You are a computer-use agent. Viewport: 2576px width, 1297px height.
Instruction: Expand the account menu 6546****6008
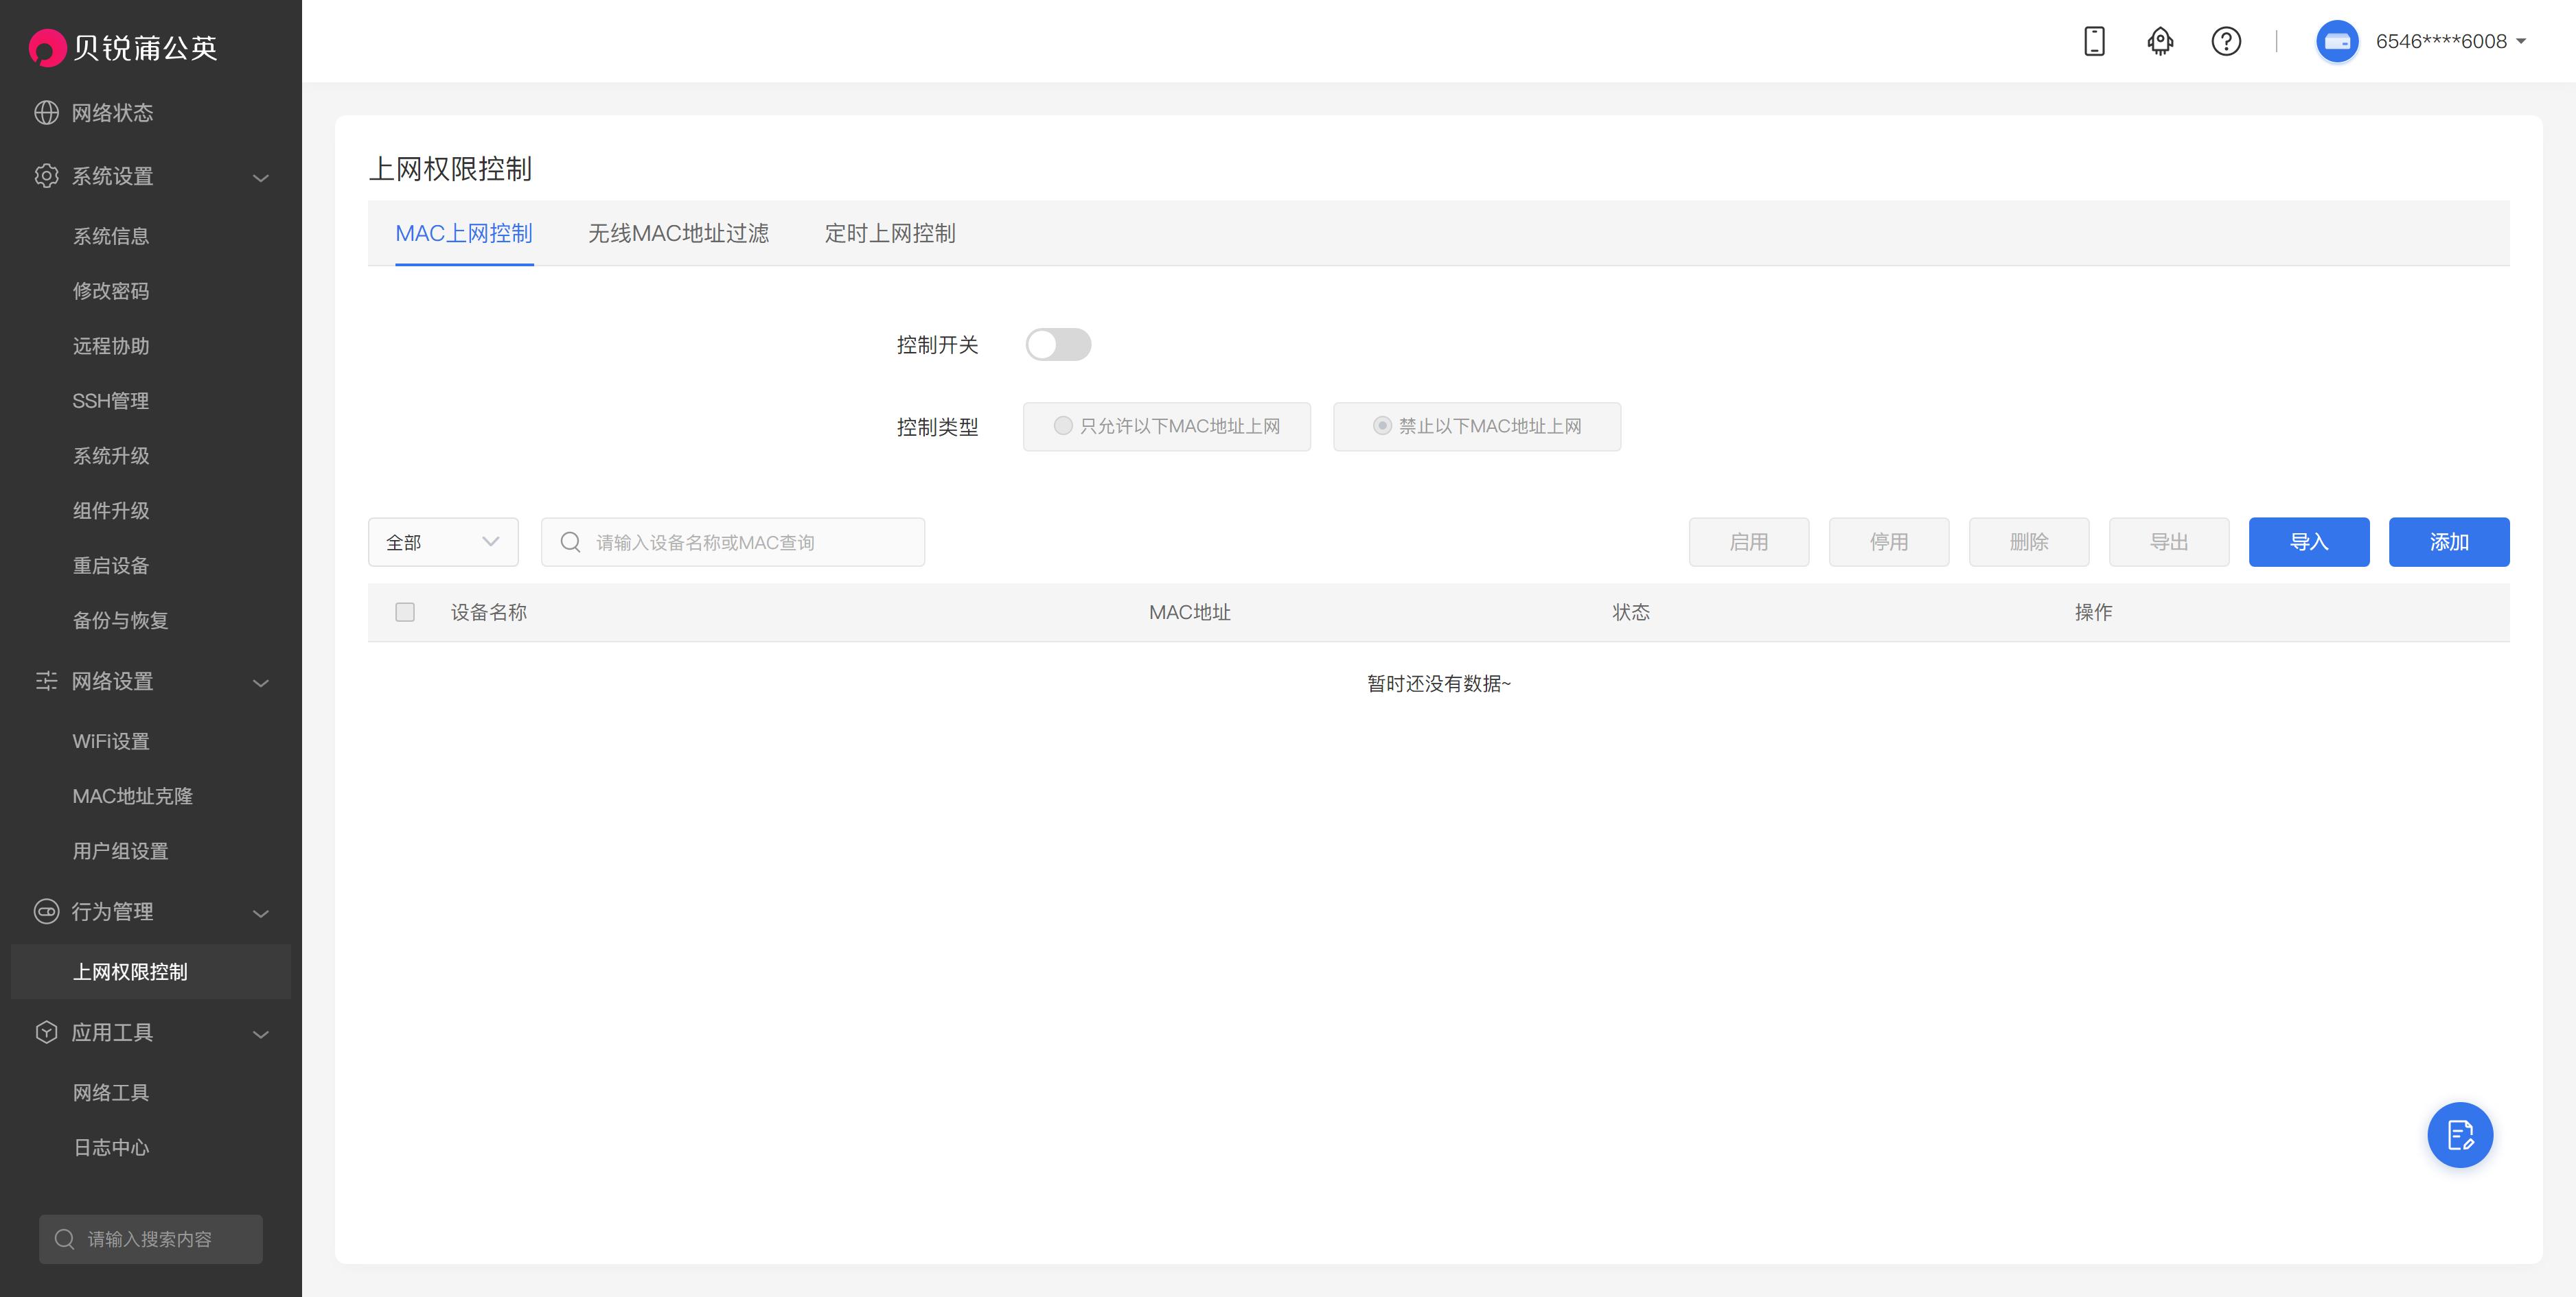(2450, 41)
